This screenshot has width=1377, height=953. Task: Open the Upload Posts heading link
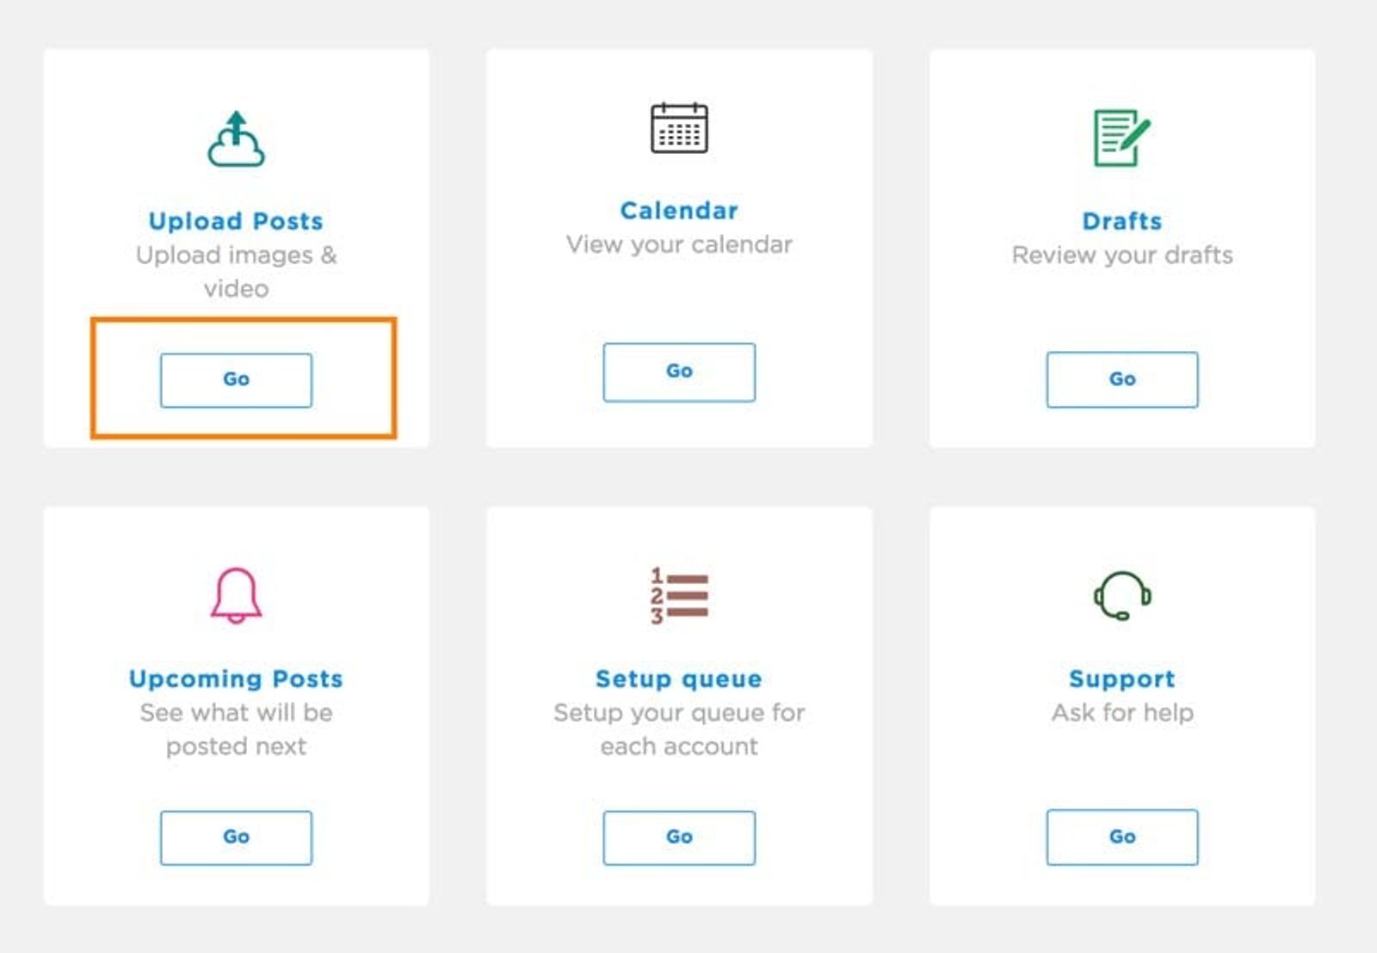236,221
